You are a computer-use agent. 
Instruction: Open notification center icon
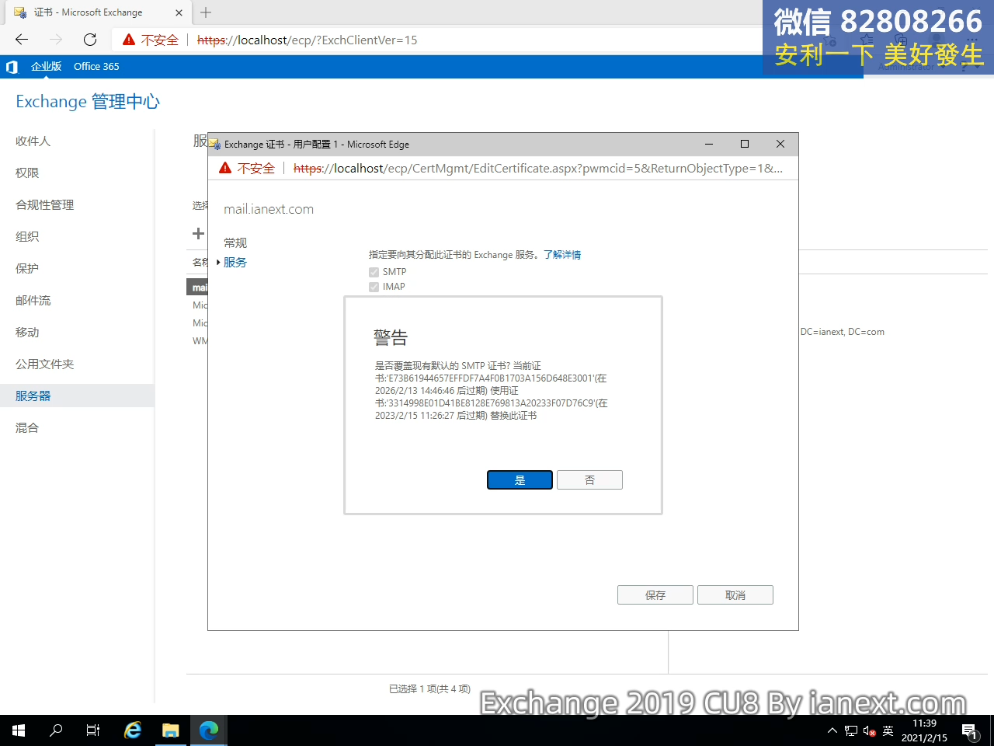969,730
